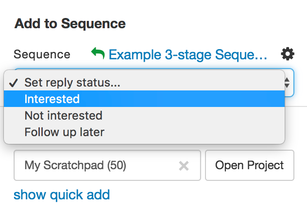
Task: Click empty area right of "Follow up later"
Action: 194,132
